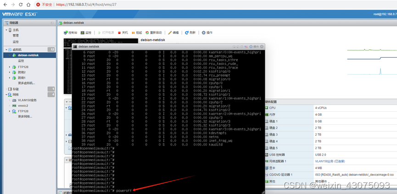The image size is (397, 194).
Task: Click the CPU hardware row
Action: 331,108
